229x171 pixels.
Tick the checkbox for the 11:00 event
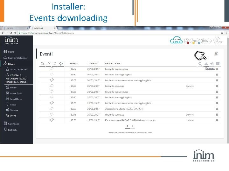pyautogui.click(x=217, y=86)
